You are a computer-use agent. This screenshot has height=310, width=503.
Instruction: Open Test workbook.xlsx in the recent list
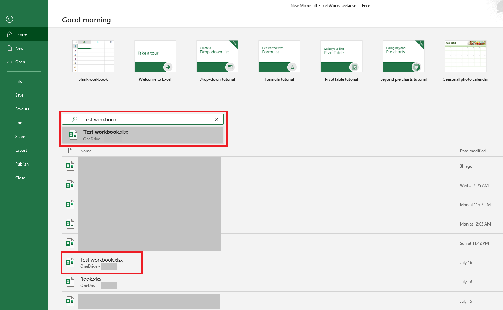tap(101, 260)
